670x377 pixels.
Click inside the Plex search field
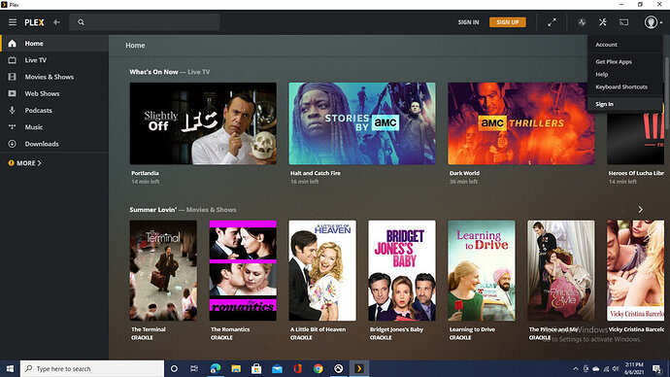pos(145,22)
